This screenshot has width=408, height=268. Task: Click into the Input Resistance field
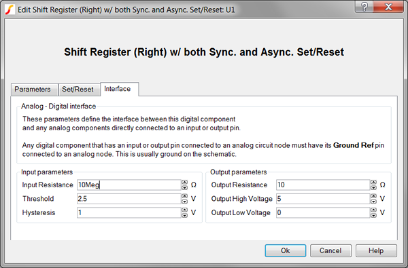coord(129,185)
